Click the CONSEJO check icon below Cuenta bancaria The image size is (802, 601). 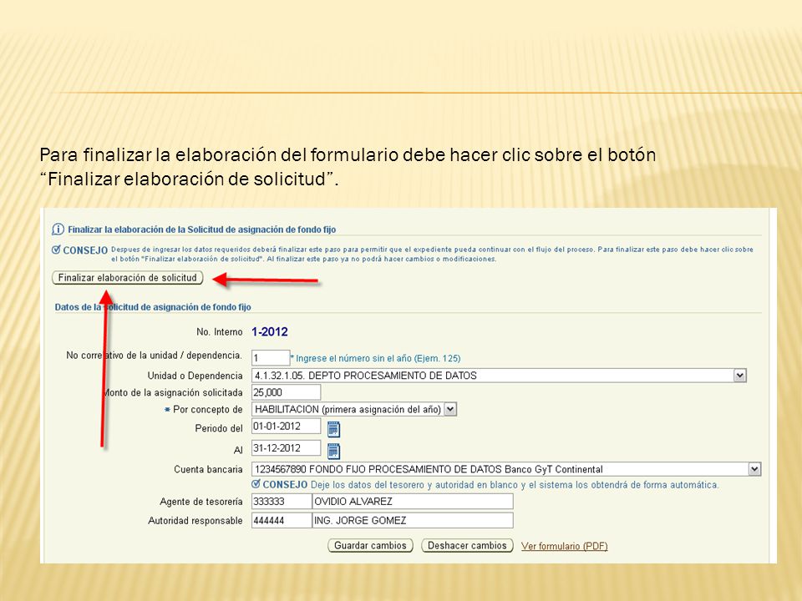(x=256, y=484)
